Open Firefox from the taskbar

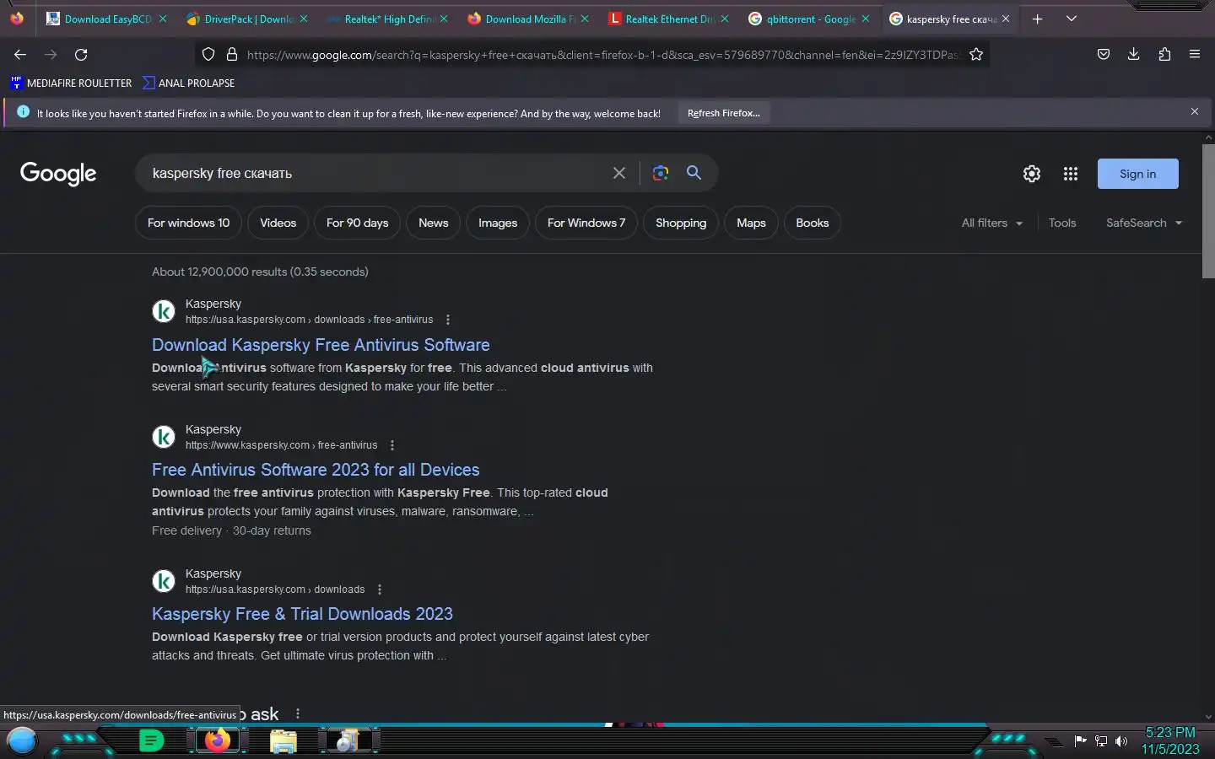coord(218,741)
